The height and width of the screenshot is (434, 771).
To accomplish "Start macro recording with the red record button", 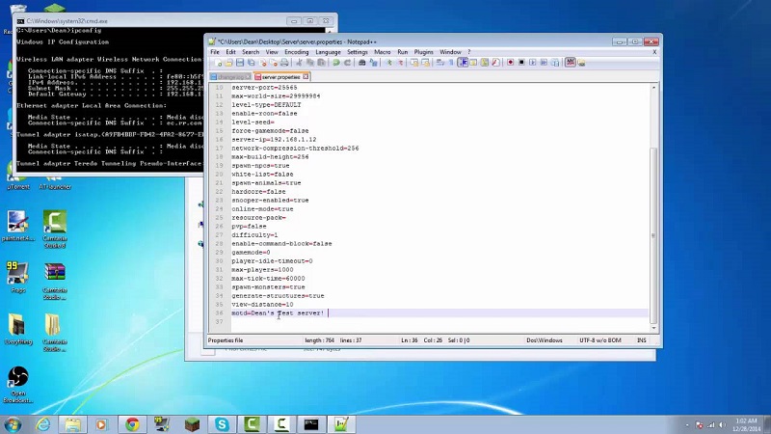I will [x=510, y=63].
